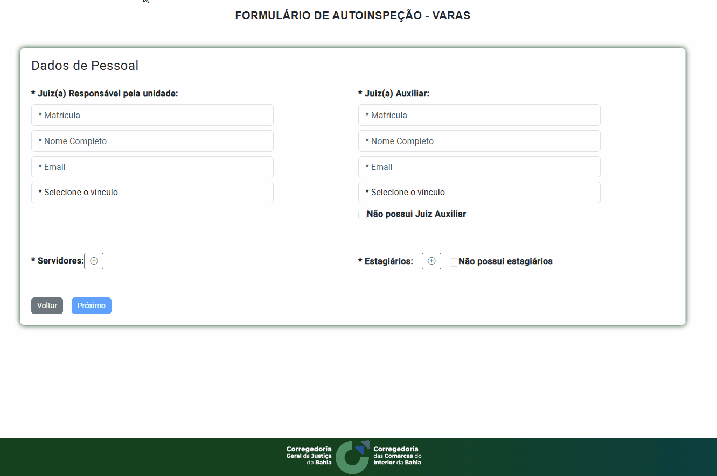Proceed with the Próximo button

pos(91,306)
